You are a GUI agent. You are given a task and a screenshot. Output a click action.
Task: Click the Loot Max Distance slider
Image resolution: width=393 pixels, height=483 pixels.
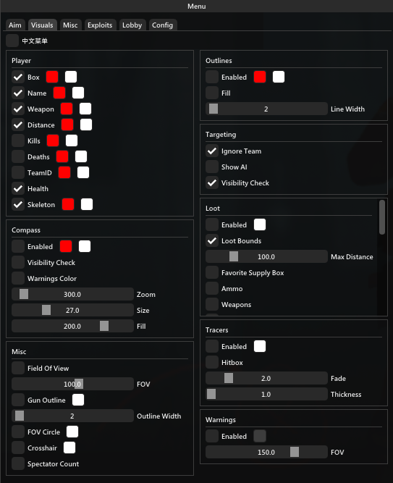266,256
